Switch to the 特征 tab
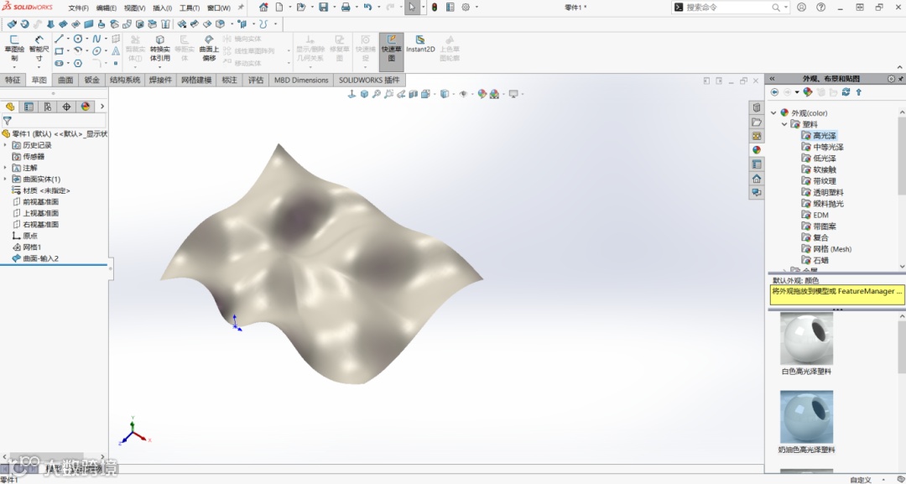Image resolution: width=906 pixels, height=484 pixels. 13,81
